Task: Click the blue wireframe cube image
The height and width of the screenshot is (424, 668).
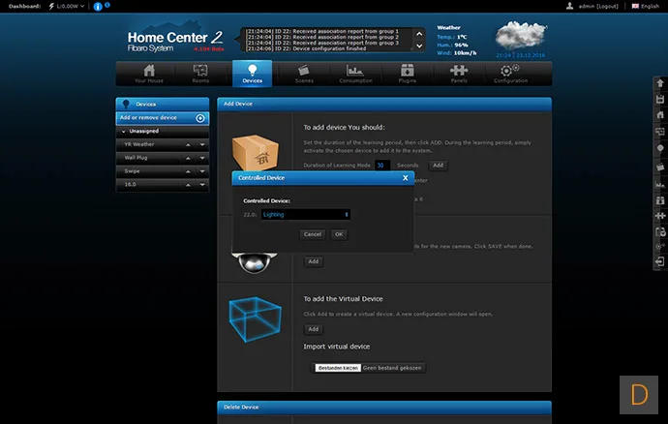Action: [255, 319]
